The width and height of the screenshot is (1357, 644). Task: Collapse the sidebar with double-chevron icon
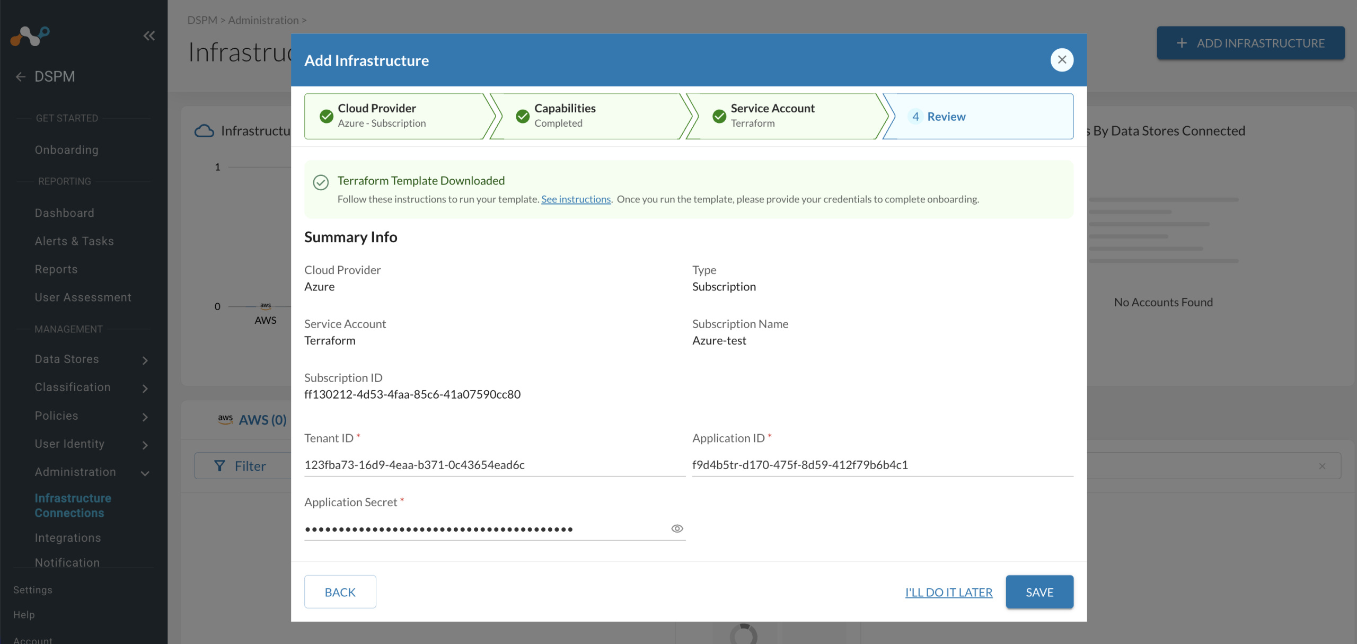149,36
